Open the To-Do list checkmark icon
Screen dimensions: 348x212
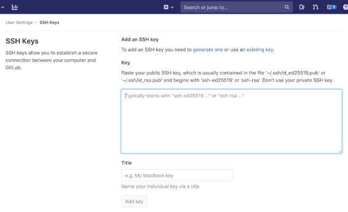329,7
